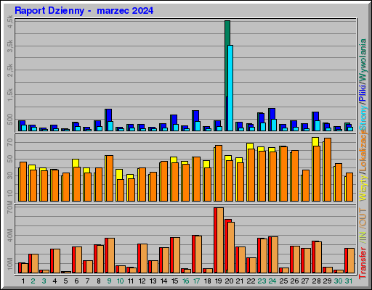Click the 'Pliki' legend label
Image resolution: width=372 pixels, height=290 pixels.
363,94
